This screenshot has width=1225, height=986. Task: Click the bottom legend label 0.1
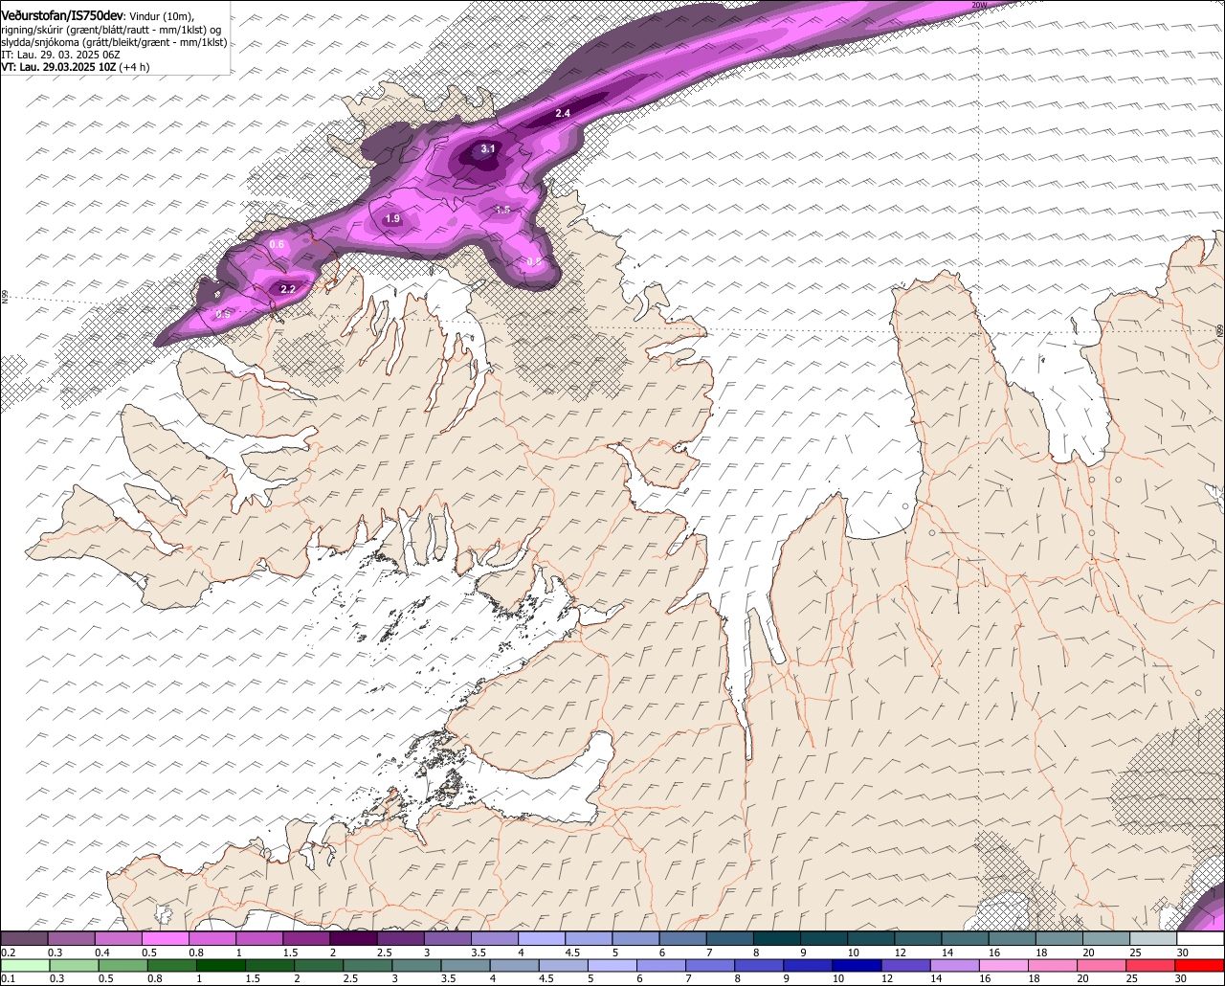tap(7, 979)
